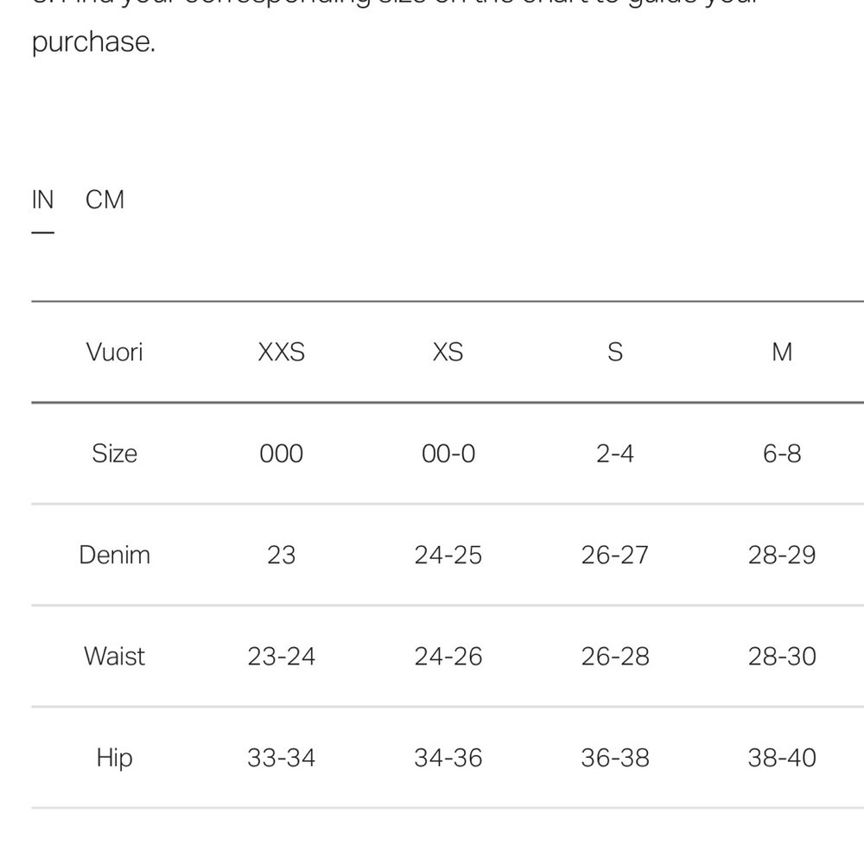This screenshot has width=864, height=864.
Task: Click the S column header
Action: pos(615,353)
